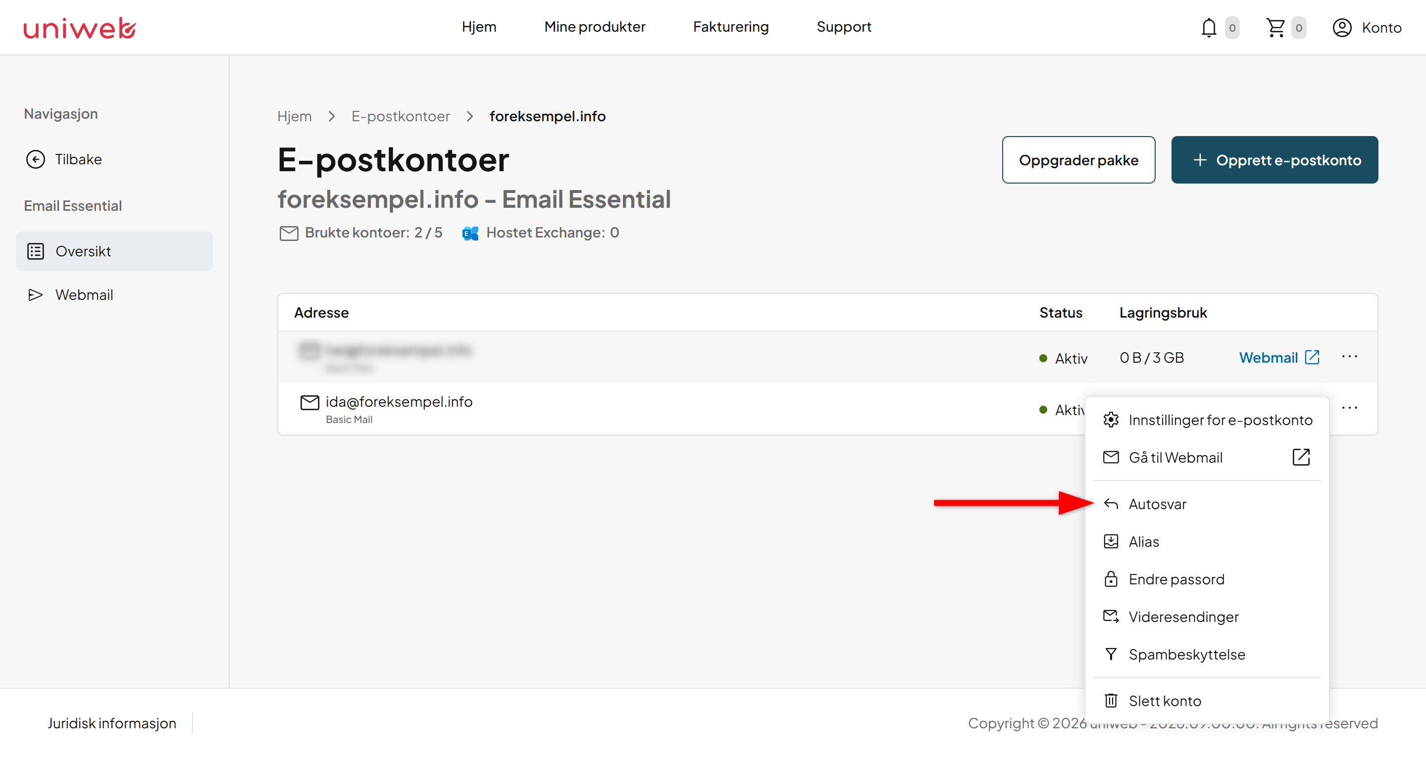Open Fakturering in top navigation
Screen dimensions: 1426x757
pos(731,27)
